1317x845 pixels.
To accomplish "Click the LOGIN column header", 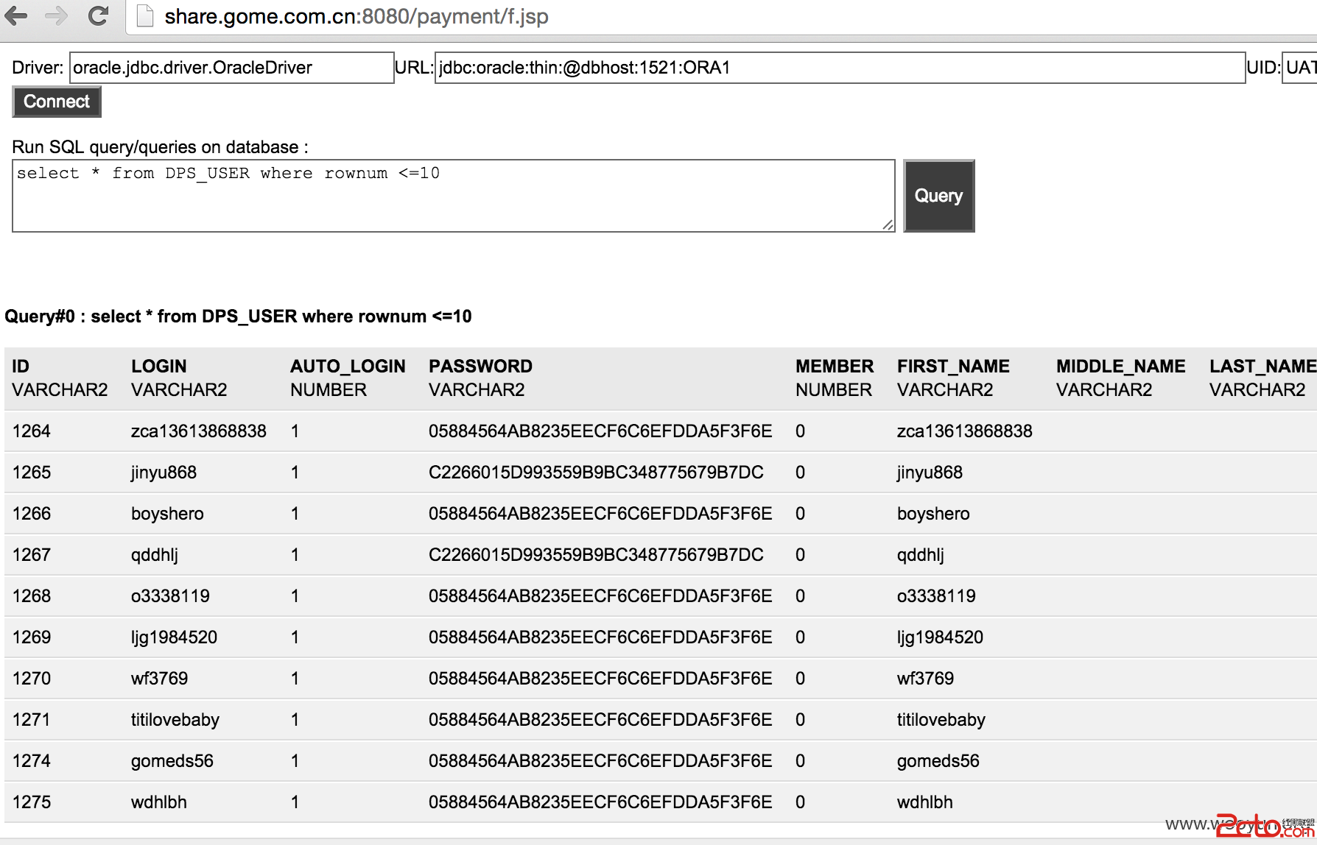I will point(159,366).
